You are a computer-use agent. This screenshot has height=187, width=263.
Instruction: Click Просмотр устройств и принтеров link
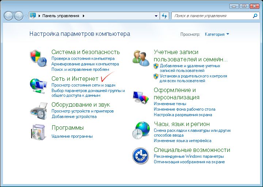pos(83,111)
